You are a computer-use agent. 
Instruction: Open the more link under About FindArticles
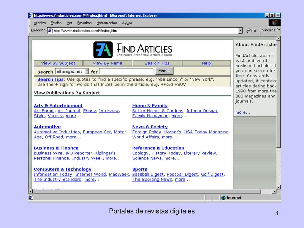240,112
